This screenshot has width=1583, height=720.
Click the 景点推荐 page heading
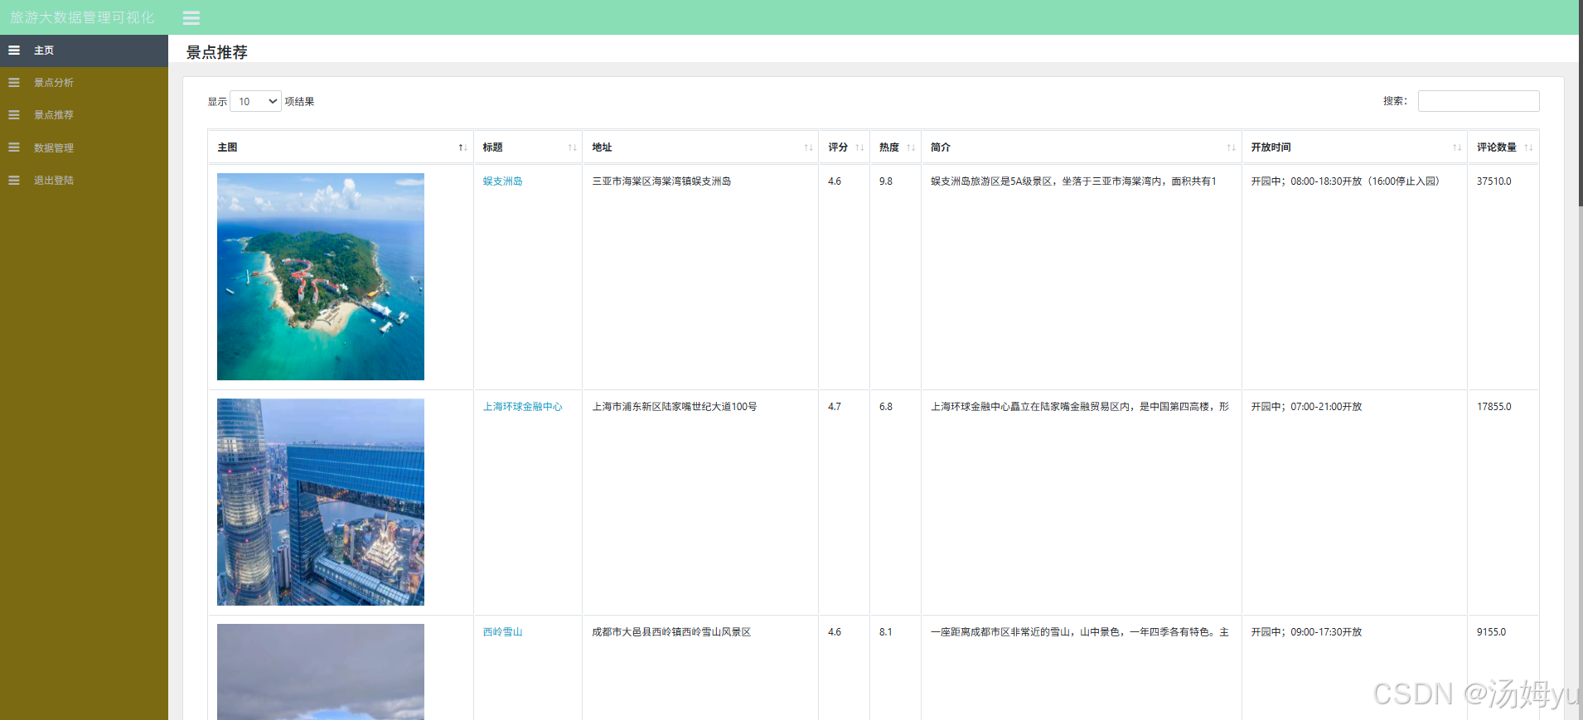217,52
